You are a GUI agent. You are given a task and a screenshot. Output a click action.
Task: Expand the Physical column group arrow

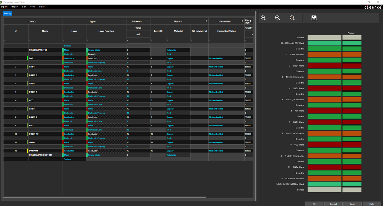click(x=206, y=21)
